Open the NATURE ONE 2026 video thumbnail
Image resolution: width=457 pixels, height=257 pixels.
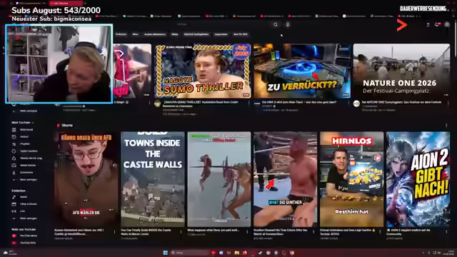(401, 71)
